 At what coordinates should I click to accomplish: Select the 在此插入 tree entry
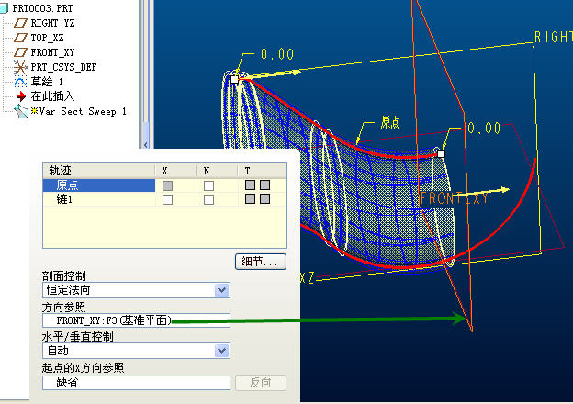pyautogui.click(x=52, y=96)
